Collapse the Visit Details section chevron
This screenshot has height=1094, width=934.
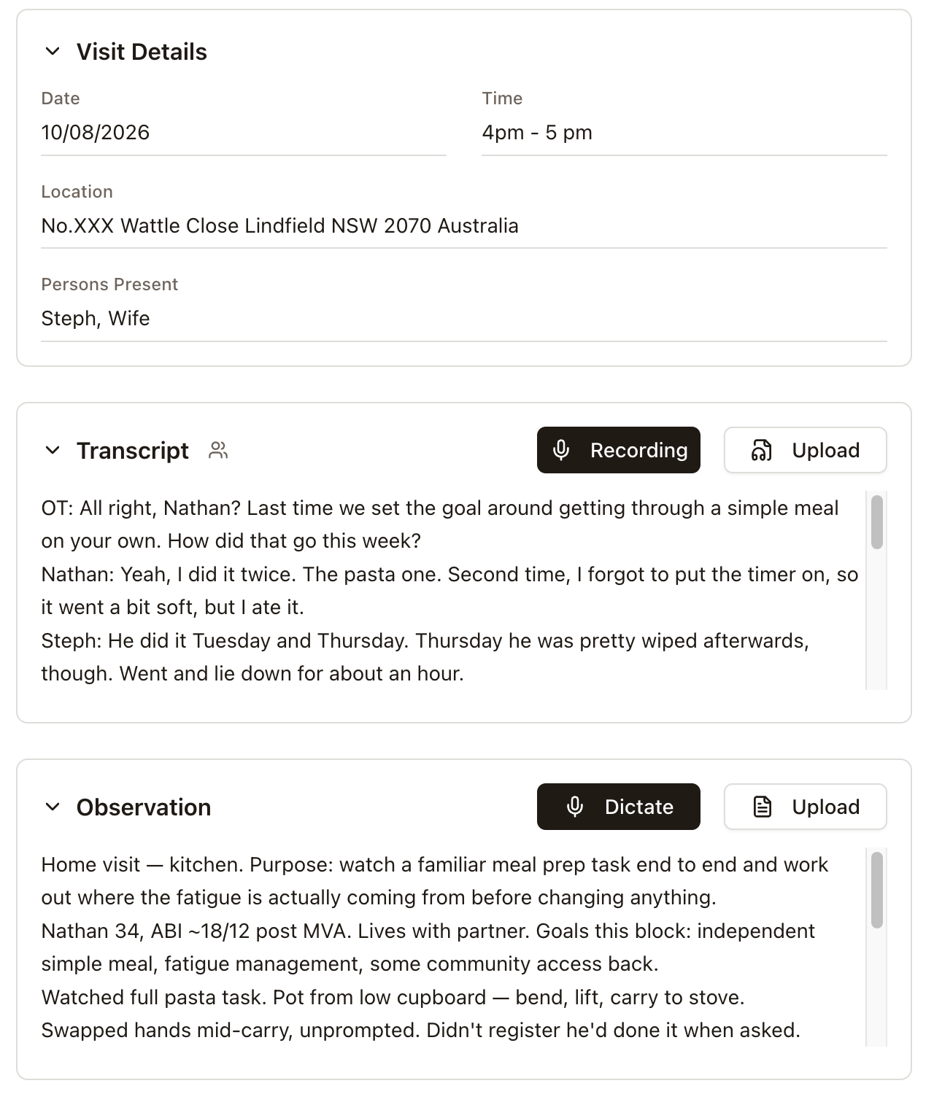[53, 52]
